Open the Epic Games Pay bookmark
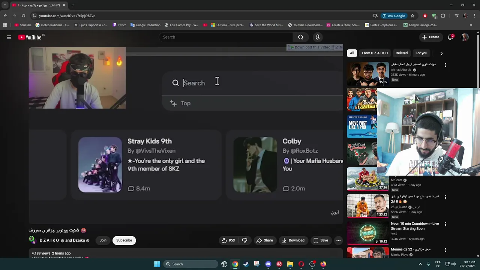480x270 pixels. coord(181,25)
